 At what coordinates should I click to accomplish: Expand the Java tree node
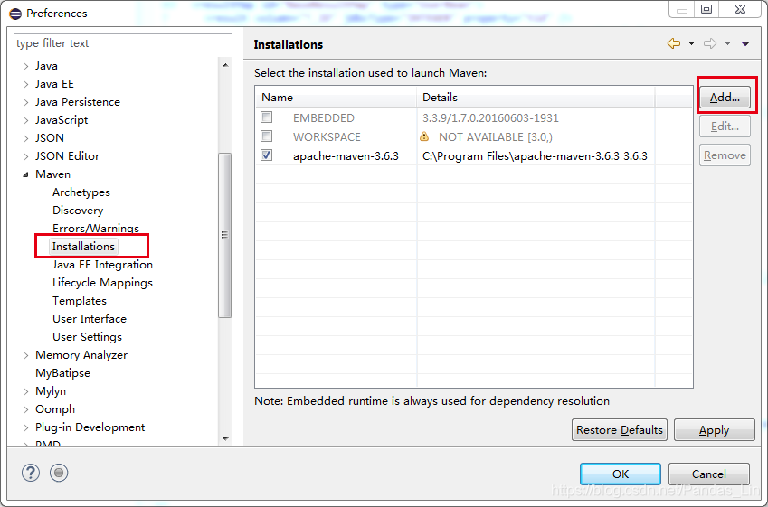pos(26,66)
